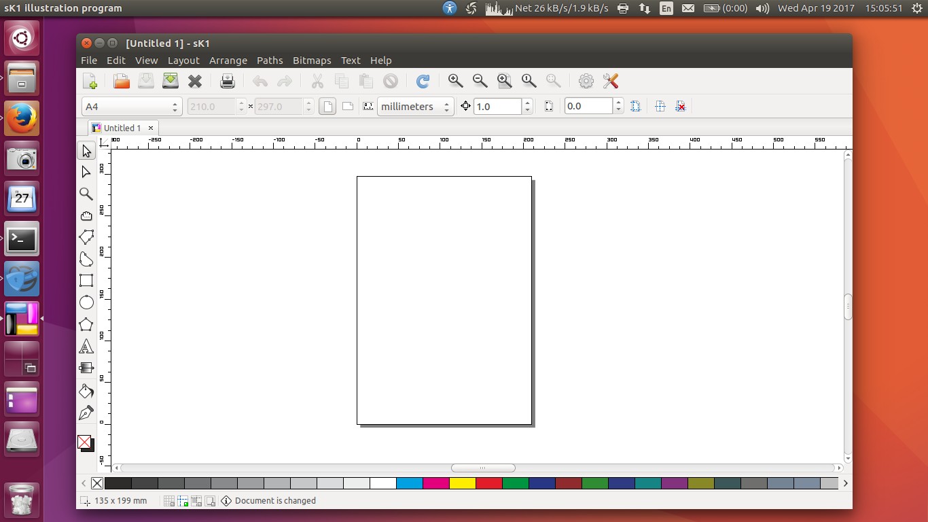Toggle snap to guides in status bar
Viewport: 928px width, 522px height.
coord(183,501)
